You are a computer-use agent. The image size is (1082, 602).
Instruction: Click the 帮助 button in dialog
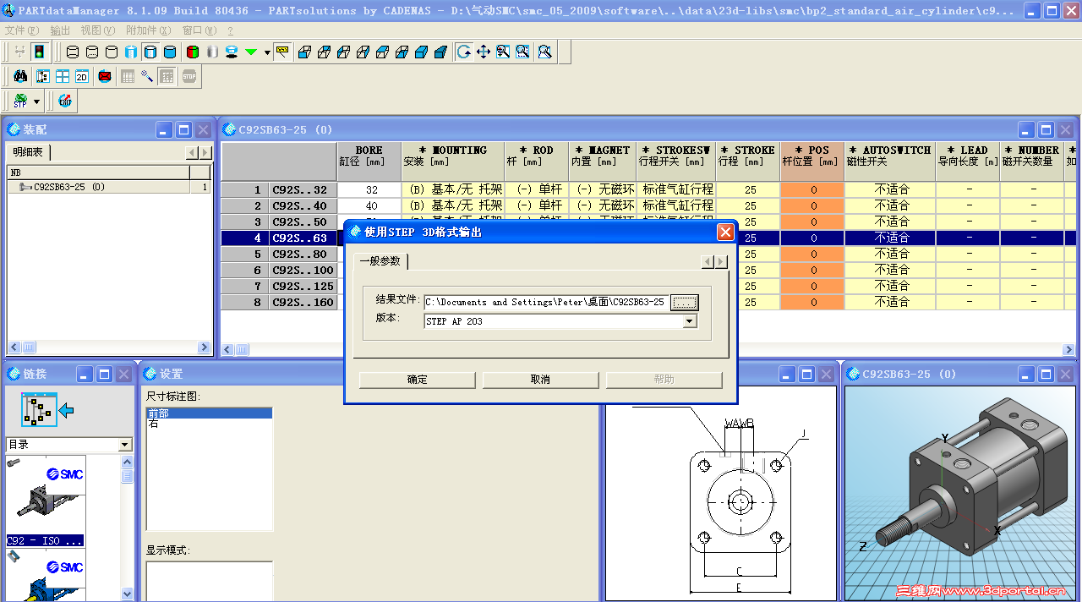point(664,380)
